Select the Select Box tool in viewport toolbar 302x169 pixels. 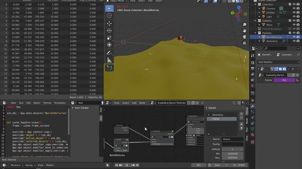tap(109, 8)
